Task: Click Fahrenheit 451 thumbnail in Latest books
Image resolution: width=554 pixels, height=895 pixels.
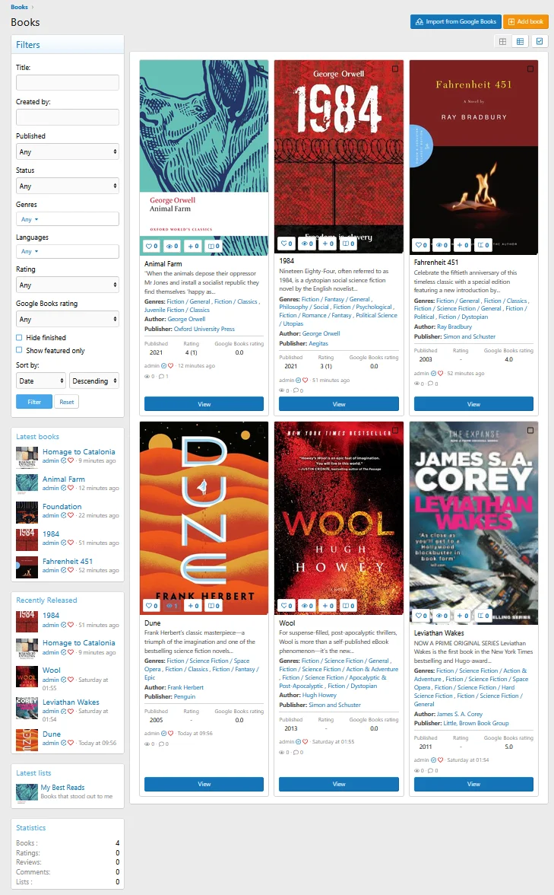Action: pos(27,567)
